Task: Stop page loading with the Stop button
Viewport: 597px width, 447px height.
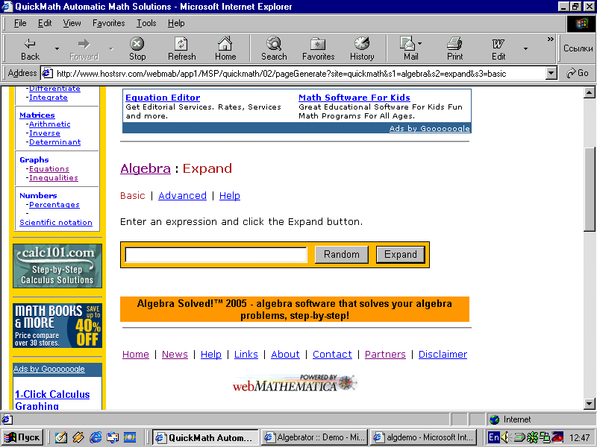Action: (137, 48)
